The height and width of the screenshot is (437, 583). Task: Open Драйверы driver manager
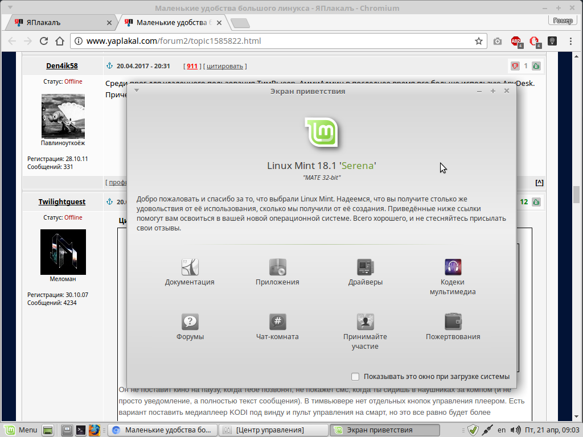[x=365, y=273]
